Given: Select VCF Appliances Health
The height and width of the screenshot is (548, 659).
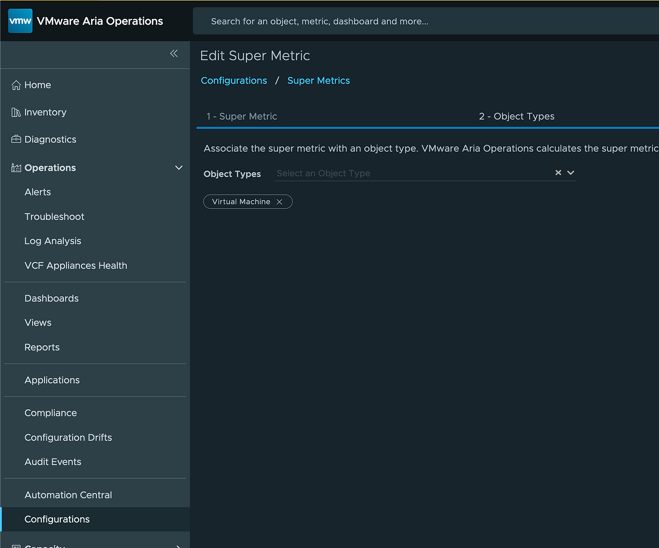Looking at the screenshot, I should [76, 266].
